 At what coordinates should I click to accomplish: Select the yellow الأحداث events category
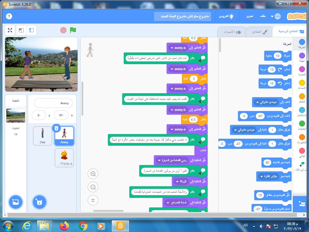click(x=302, y=85)
